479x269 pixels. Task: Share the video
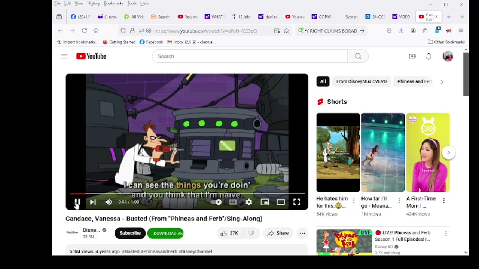point(278,233)
